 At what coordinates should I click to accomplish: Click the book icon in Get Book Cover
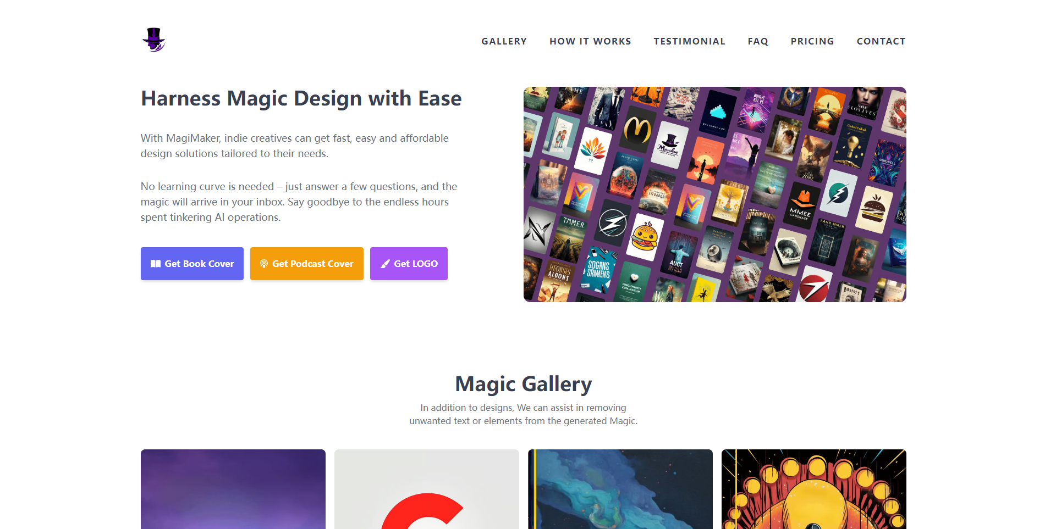156,264
